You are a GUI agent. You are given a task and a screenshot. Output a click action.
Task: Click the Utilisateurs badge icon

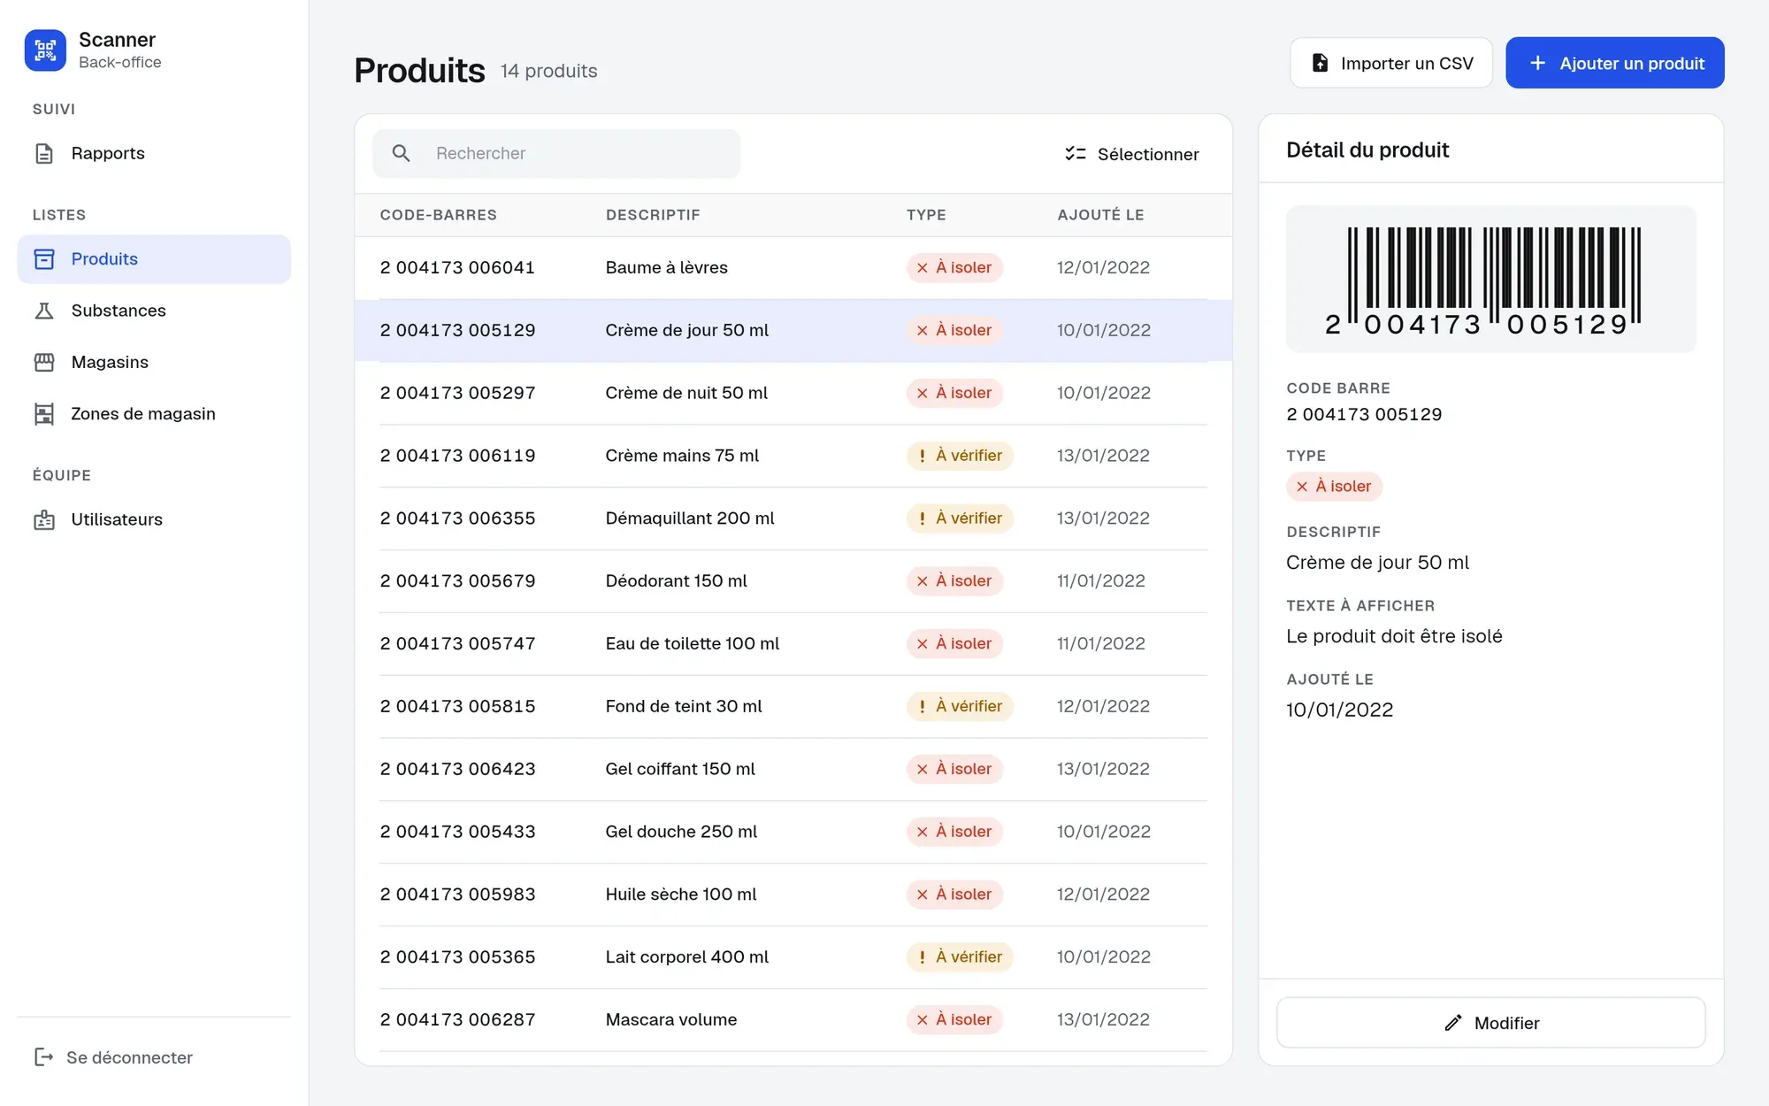click(44, 519)
